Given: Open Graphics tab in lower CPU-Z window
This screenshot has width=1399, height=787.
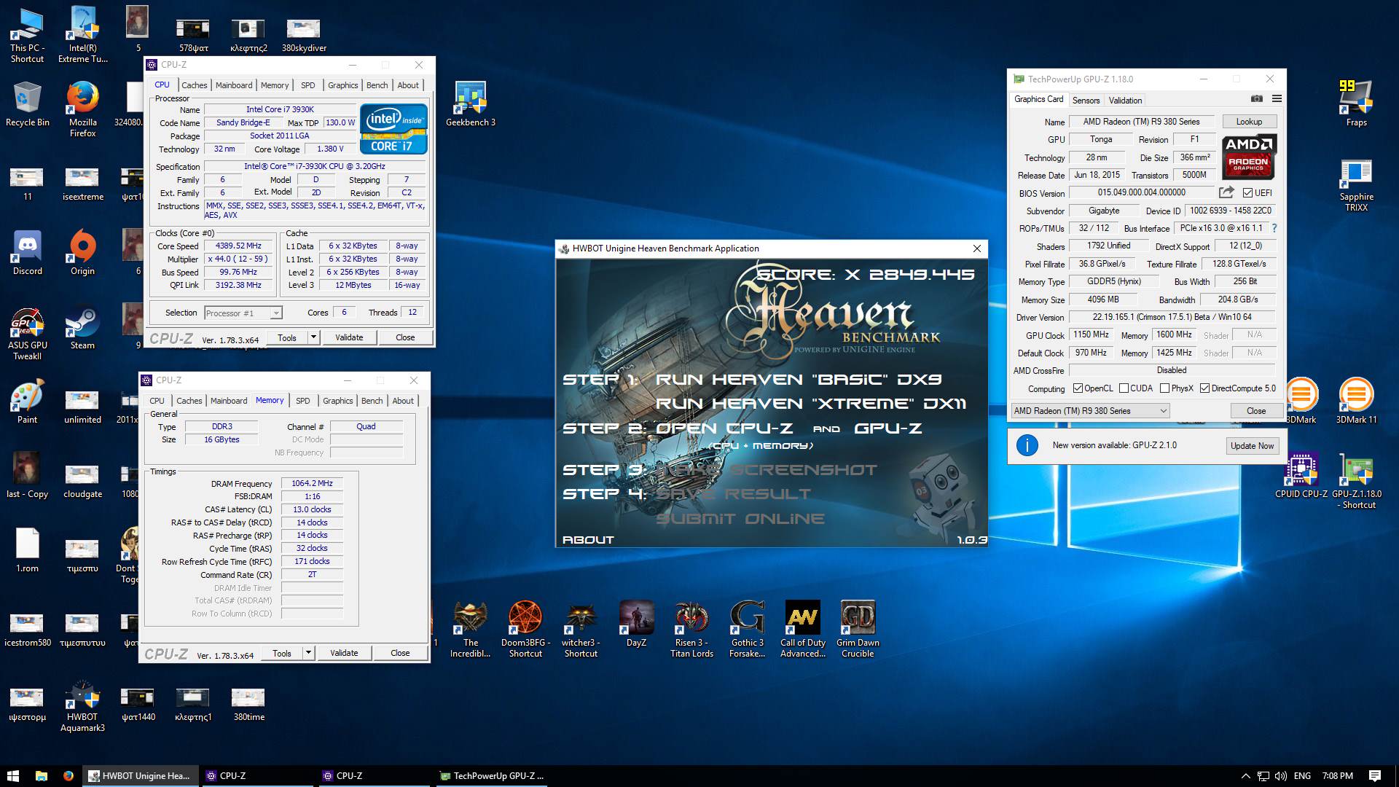Looking at the screenshot, I should [338, 401].
